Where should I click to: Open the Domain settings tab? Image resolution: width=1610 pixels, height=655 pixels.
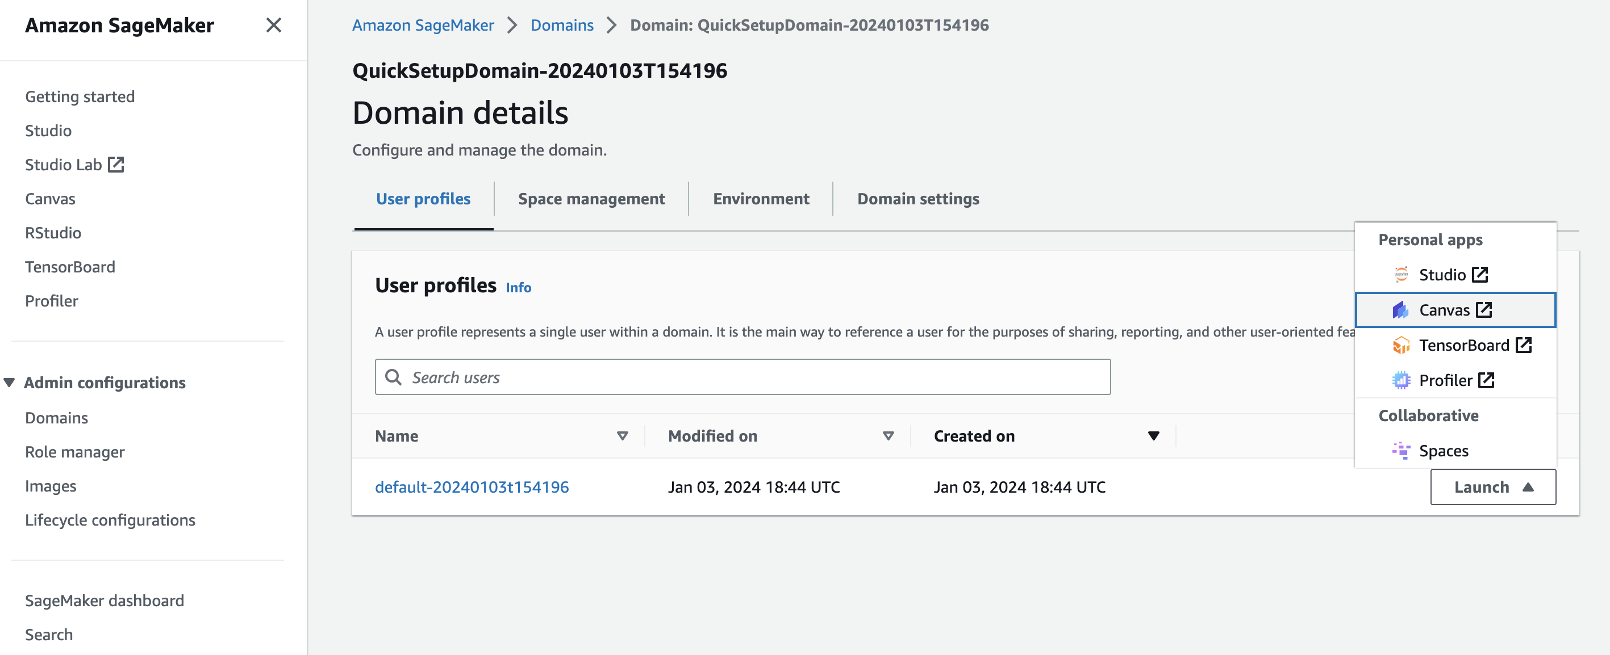click(917, 199)
